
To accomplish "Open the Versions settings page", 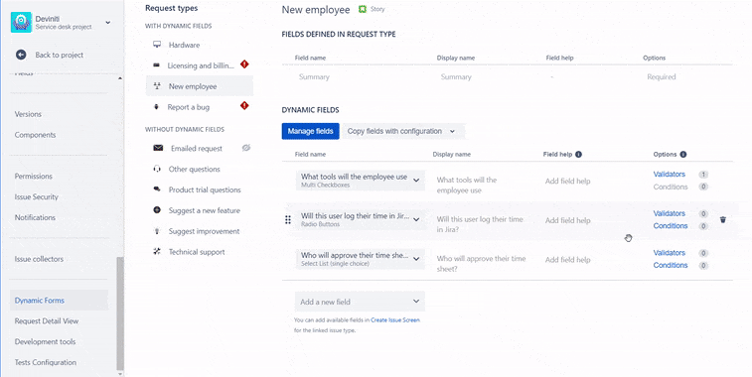I will pos(28,114).
